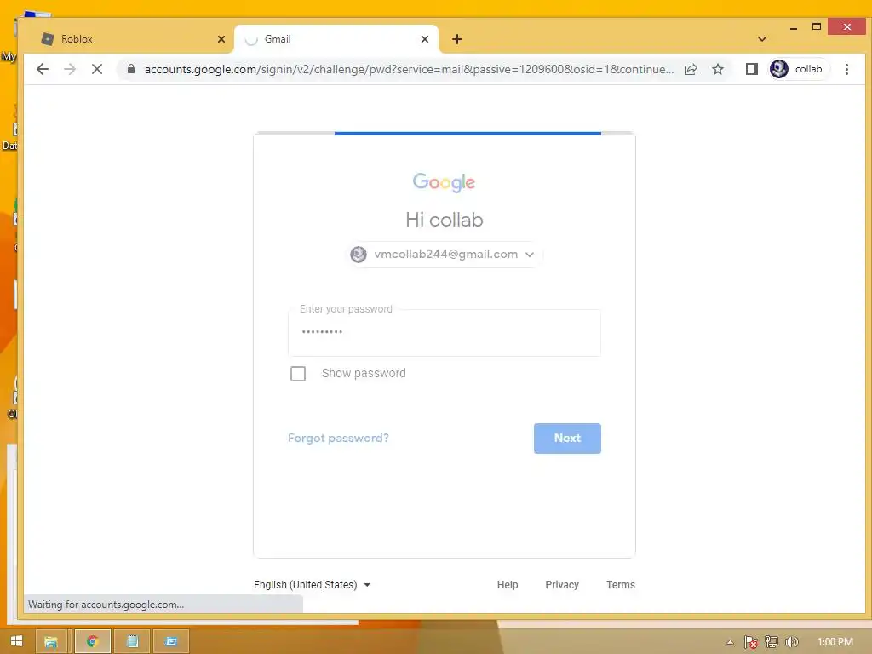View site info via lock icon

131,69
